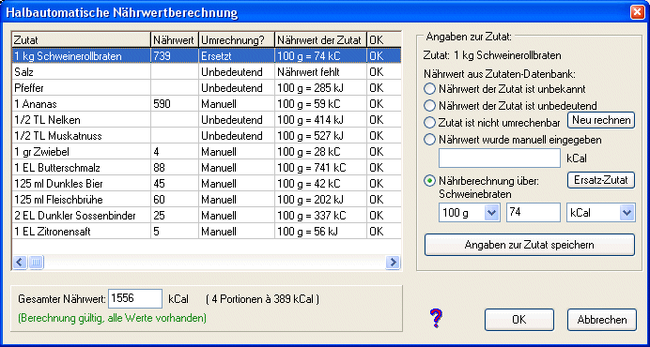Click the 'Neu rechnen' button
Image resolution: width=650 pixels, height=347 pixels.
click(x=601, y=120)
